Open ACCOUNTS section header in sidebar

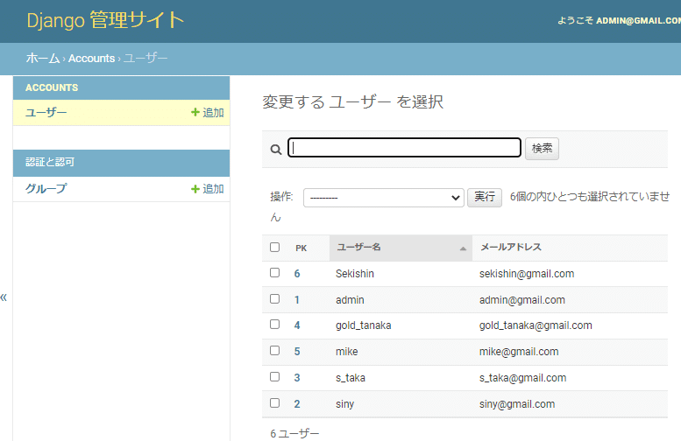(x=52, y=87)
